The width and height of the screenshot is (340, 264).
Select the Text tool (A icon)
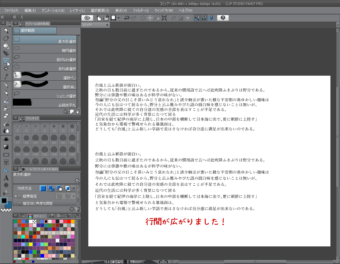[x=6, y=178]
